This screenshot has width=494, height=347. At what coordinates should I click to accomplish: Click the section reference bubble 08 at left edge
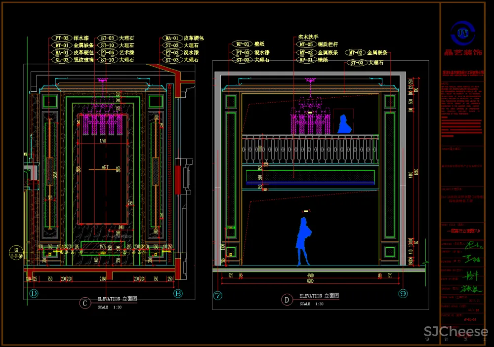(x=16, y=252)
